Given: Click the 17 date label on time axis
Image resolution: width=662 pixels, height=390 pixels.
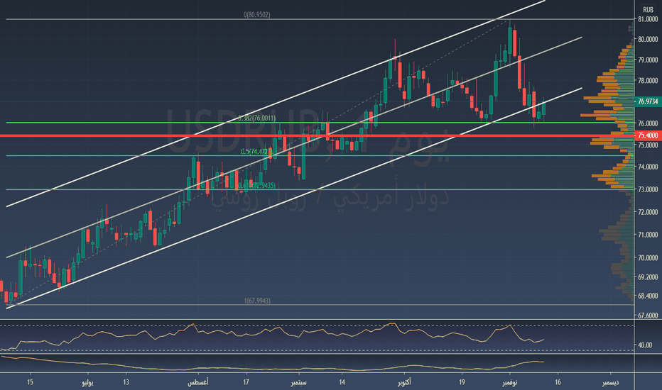Looking at the screenshot, I should (x=246, y=382).
